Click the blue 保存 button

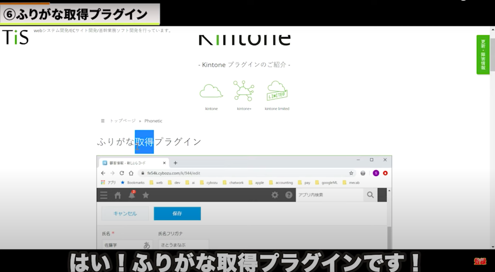pyautogui.click(x=177, y=213)
